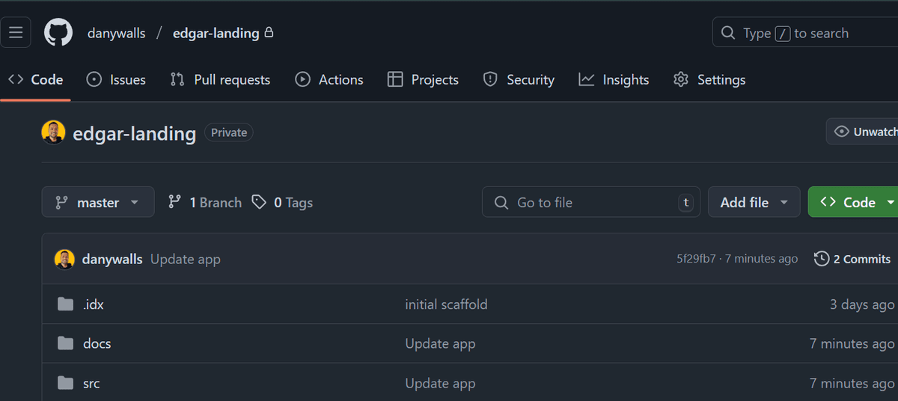
Task: Open the Pull requests tab
Action: [220, 79]
